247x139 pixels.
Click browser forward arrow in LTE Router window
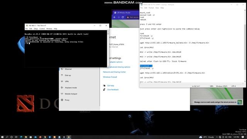pos(118,17)
